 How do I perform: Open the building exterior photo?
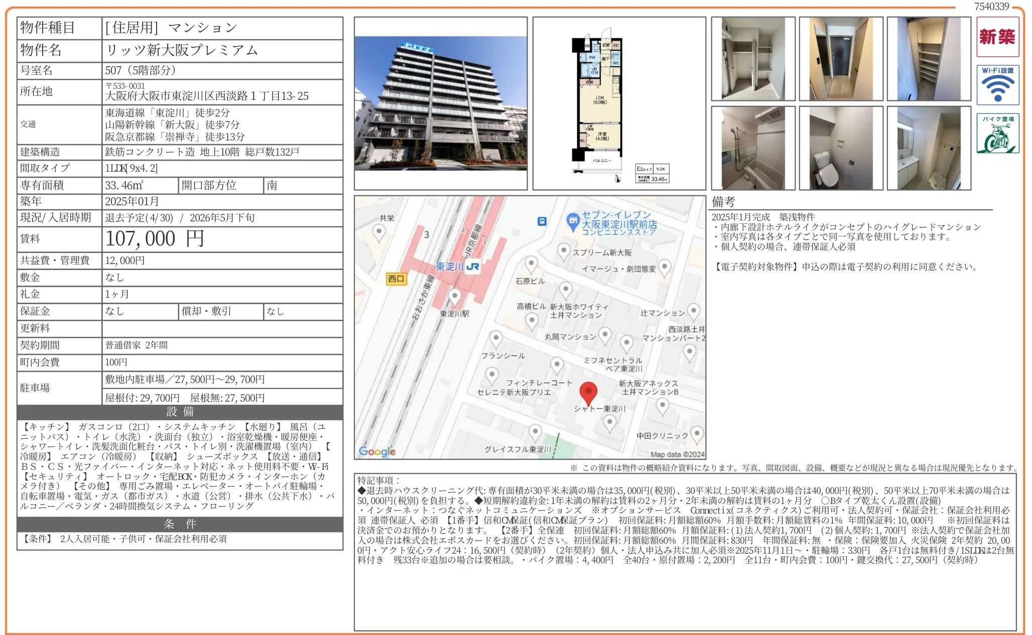[x=440, y=103]
